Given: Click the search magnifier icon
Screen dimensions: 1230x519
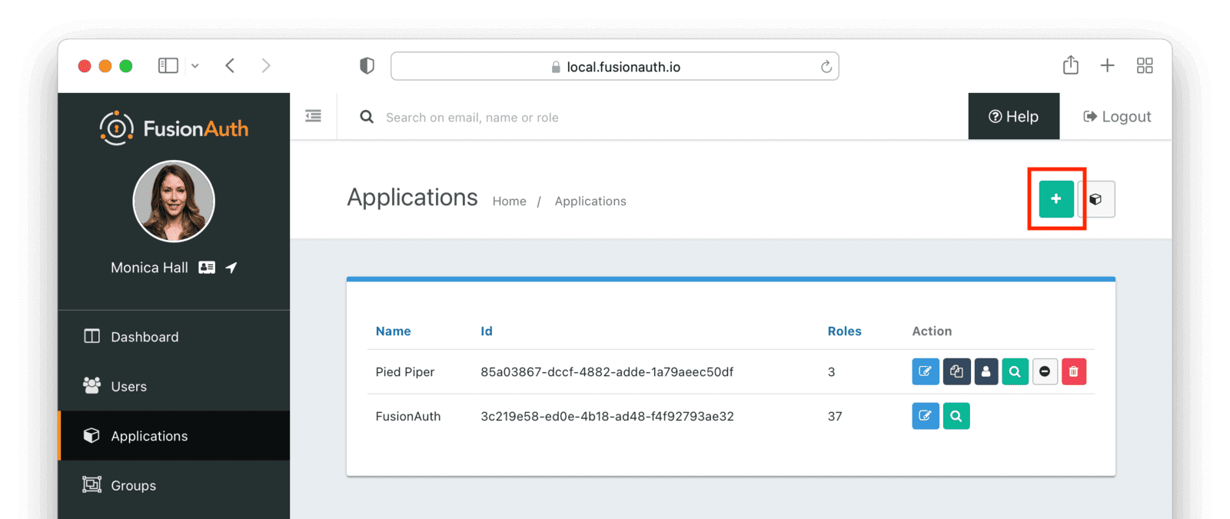Looking at the screenshot, I should [x=367, y=117].
